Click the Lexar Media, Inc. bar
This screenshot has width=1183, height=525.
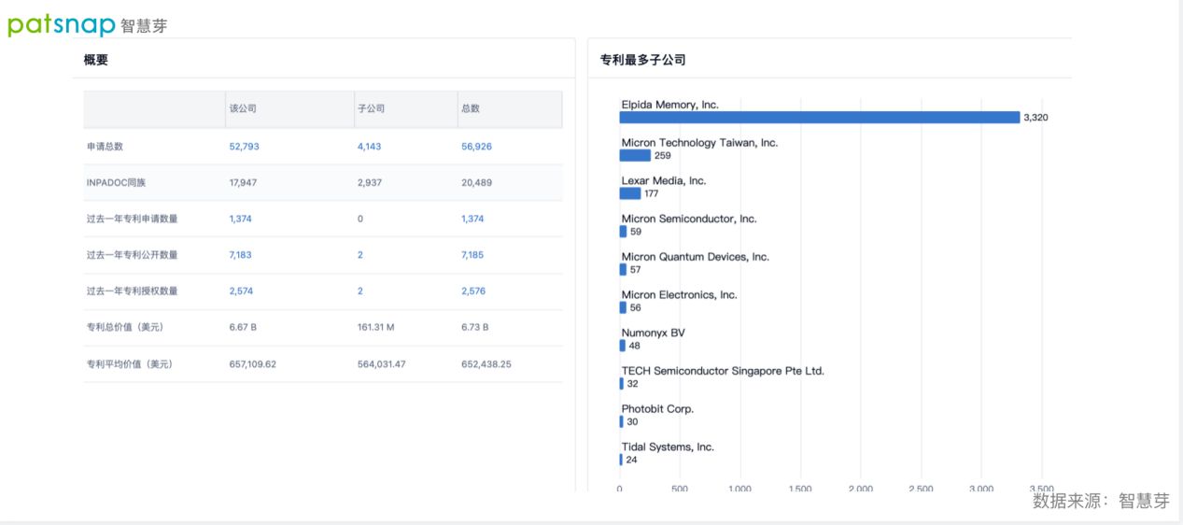click(x=630, y=193)
